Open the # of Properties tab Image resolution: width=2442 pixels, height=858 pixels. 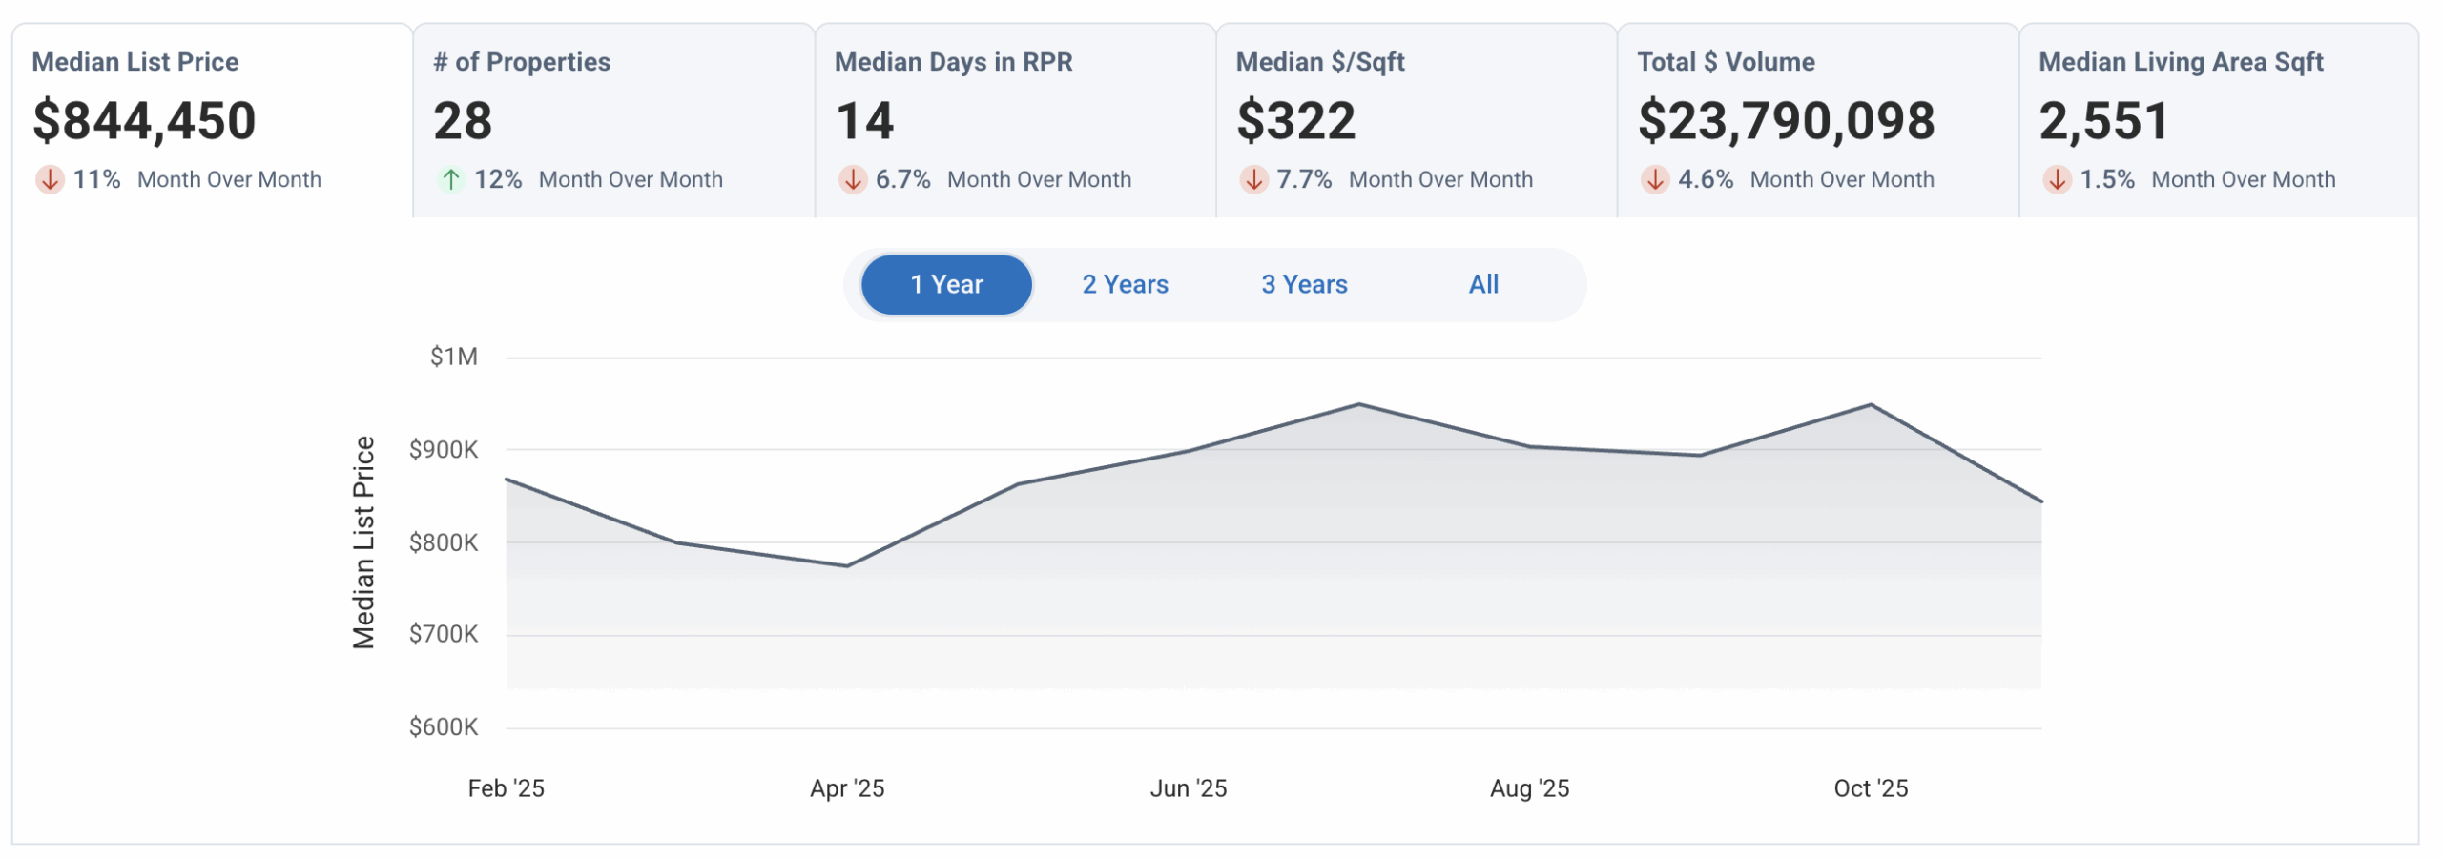(x=614, y=120)
